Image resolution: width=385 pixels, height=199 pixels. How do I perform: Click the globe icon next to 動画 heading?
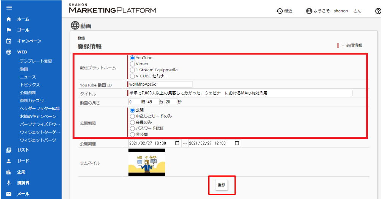point(75,25)
